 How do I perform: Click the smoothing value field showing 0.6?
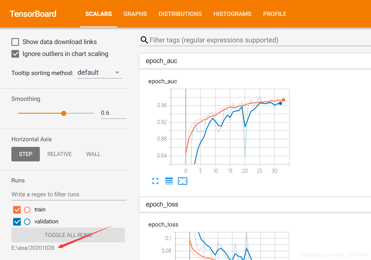click(114, 113)
